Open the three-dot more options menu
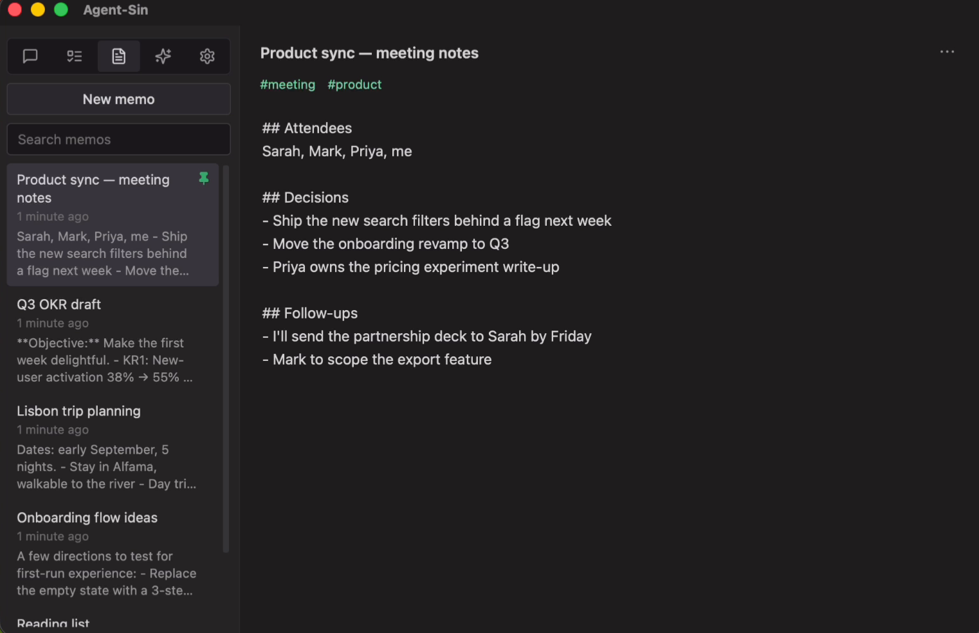The height and width of the screenshot is (633, 979). pos(947,51)
